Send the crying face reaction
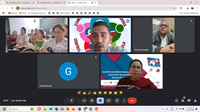This screenshot has width=200, height=112. pyautogui.click(x=110, y=93)
